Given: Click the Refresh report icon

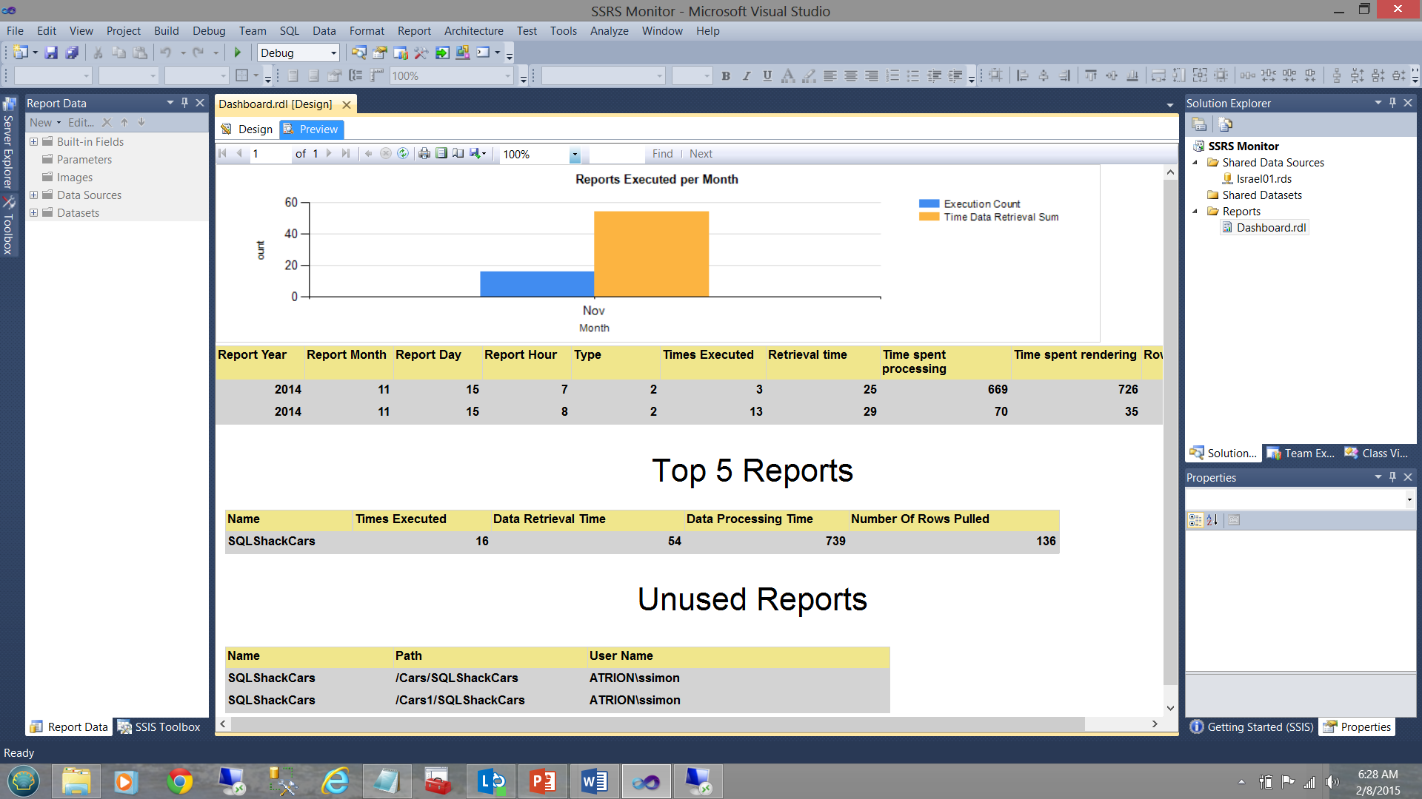Looking at the screenshot, I should 403,153.
